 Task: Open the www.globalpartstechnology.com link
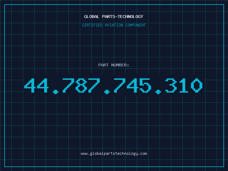point(114,154)
